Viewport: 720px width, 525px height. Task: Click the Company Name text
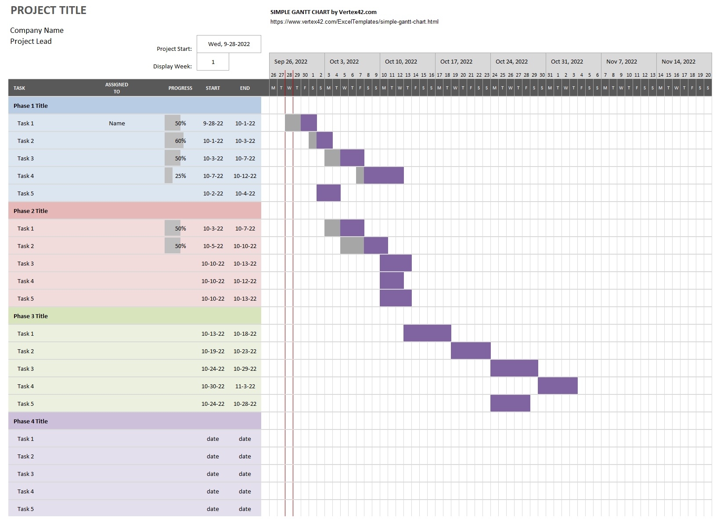coord(37,30)
